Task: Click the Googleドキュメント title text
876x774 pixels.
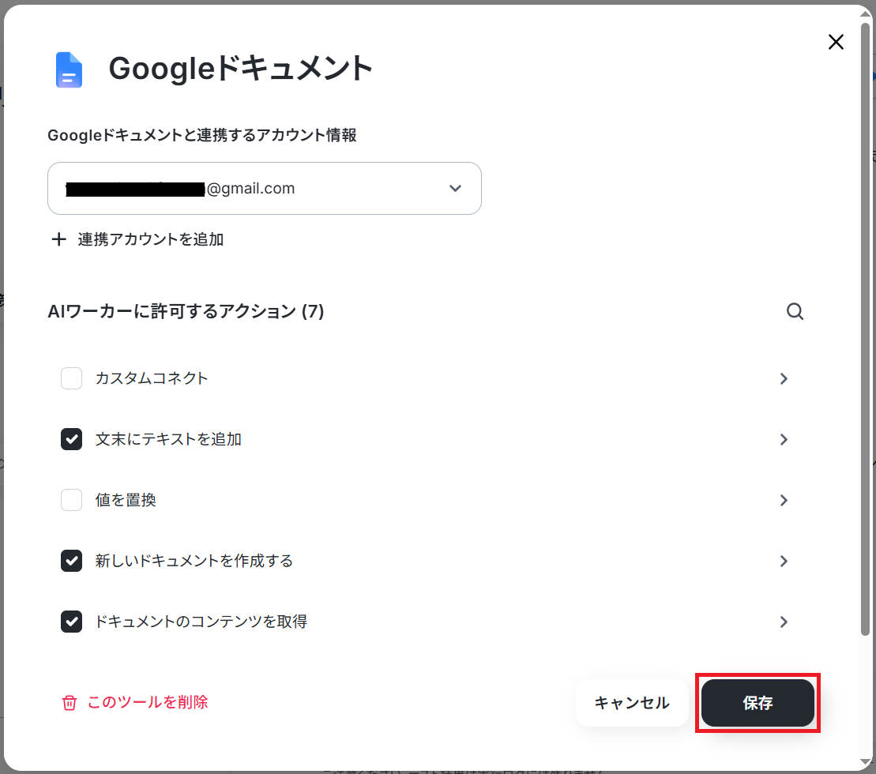Action: pyautogui.click(x=241, y=69)
